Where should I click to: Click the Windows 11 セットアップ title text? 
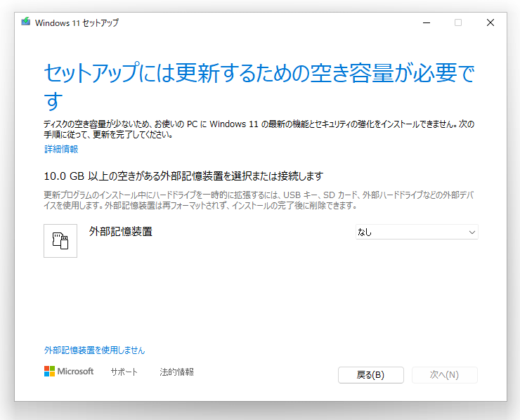77,22
